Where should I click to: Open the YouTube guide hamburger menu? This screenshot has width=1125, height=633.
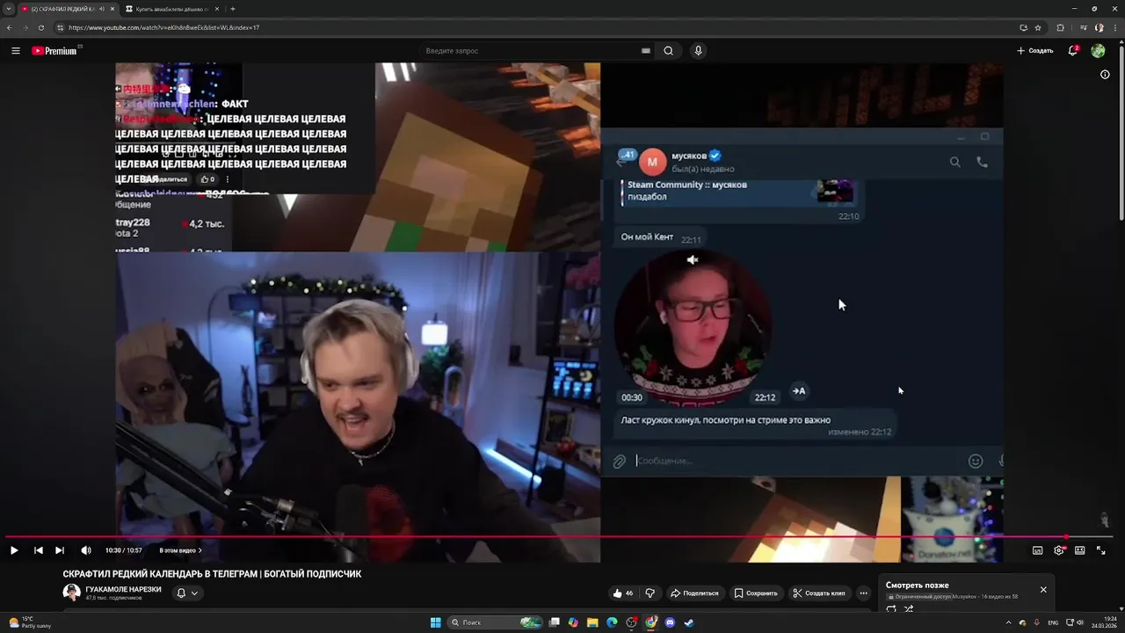[x=15, y=51]
